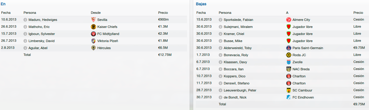
Task: Click the FC Midtjylland club logo
Action: coord(93,34)
